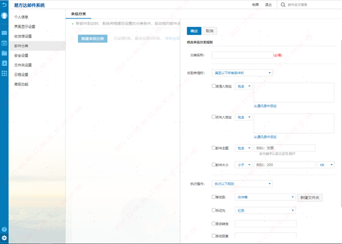Select 邮件分类 in the settings menu
Viewport: 342px width, 244px height.
(21, 46)
